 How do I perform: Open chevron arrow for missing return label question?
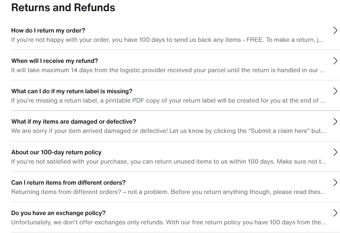pyautogui.click(x=335, y=91)
